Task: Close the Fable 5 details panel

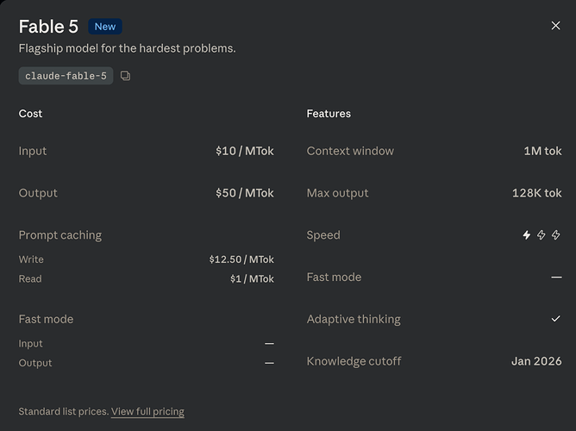Action: click(x=555, y=26)
